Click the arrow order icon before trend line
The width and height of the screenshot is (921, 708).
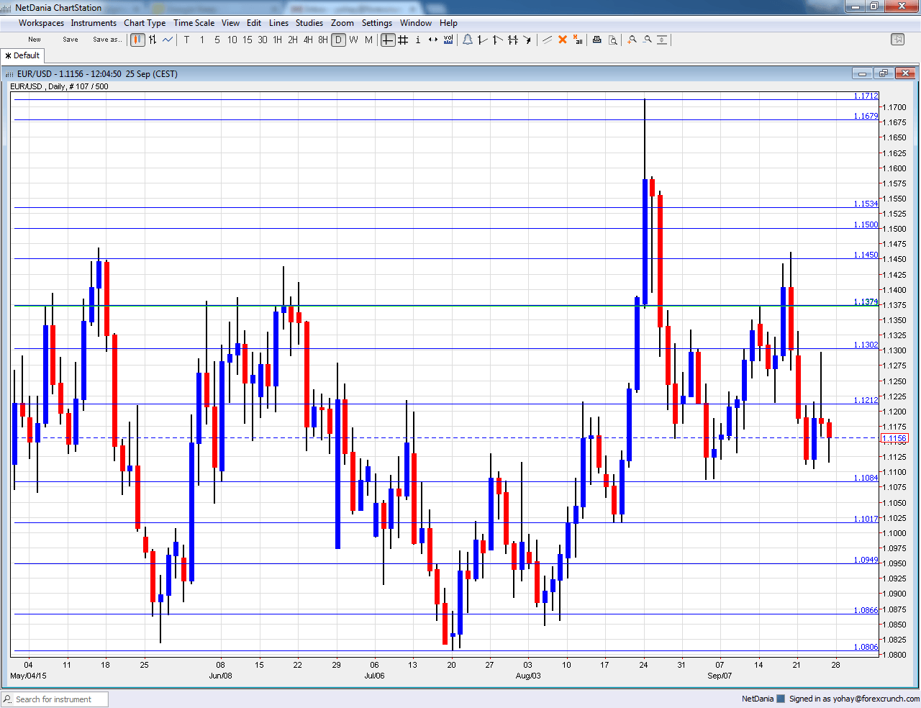pyautogui.click(x=527, y=40)
